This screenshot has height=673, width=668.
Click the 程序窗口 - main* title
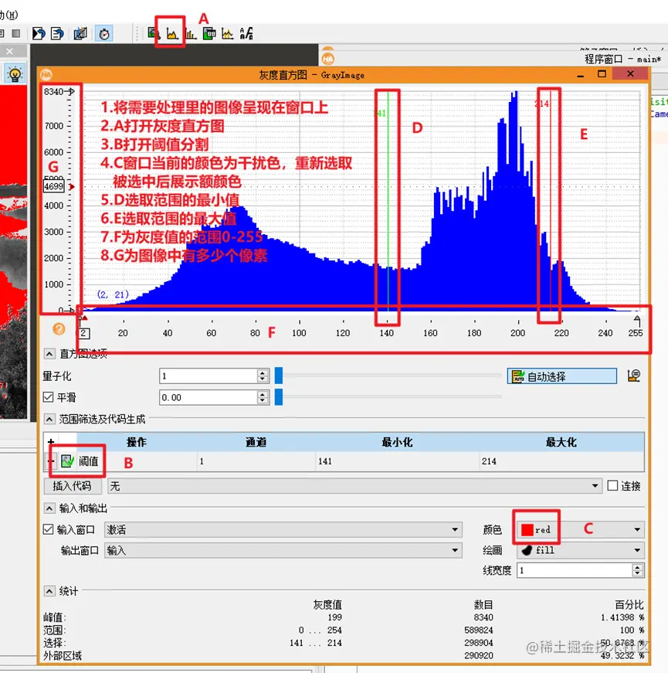[622, 59]
